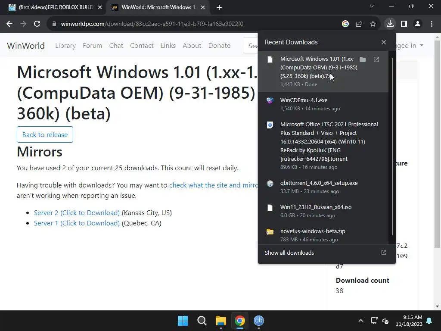The height and width of the screenshot is (331, 441).
Task: Show hidden system tray icons
Action: [x=361, y=321]
